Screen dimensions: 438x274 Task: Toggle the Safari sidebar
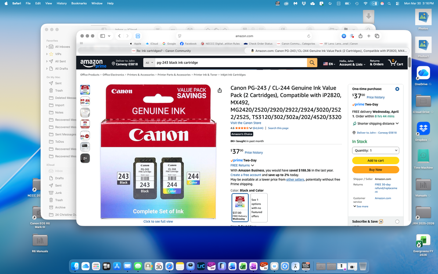(103, 36)
